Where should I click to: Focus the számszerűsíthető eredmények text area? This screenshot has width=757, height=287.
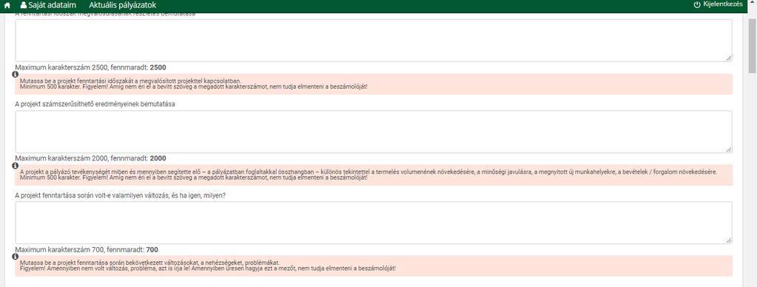coord(374,132)
